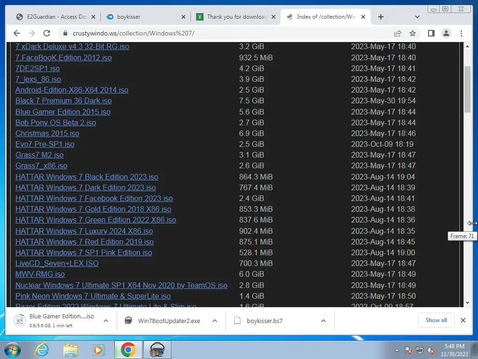Screen dimensions: 478x359
Task: Click the volume muted tray icon
Action: [x=431, y=350]
